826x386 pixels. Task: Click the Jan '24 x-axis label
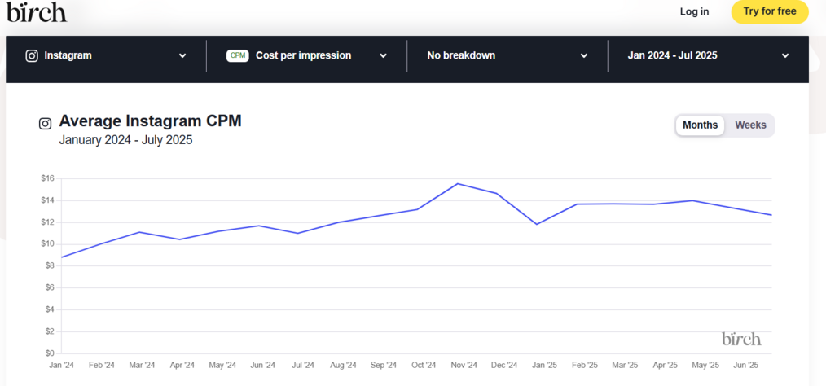[x=62, y=365]
